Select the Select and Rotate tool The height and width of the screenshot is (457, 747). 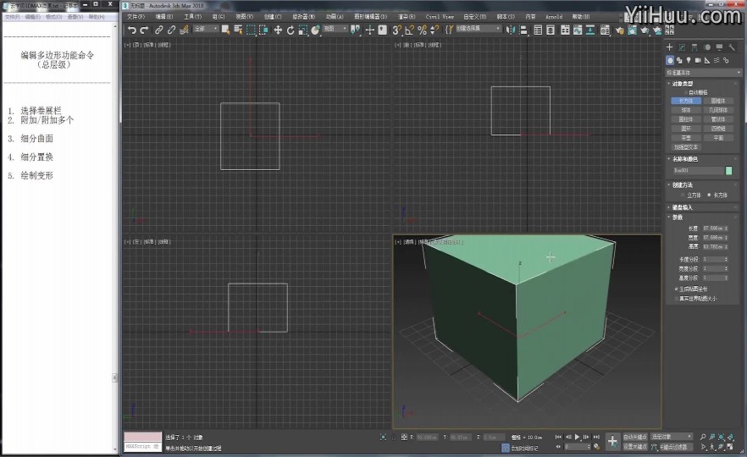coord(290,30)
